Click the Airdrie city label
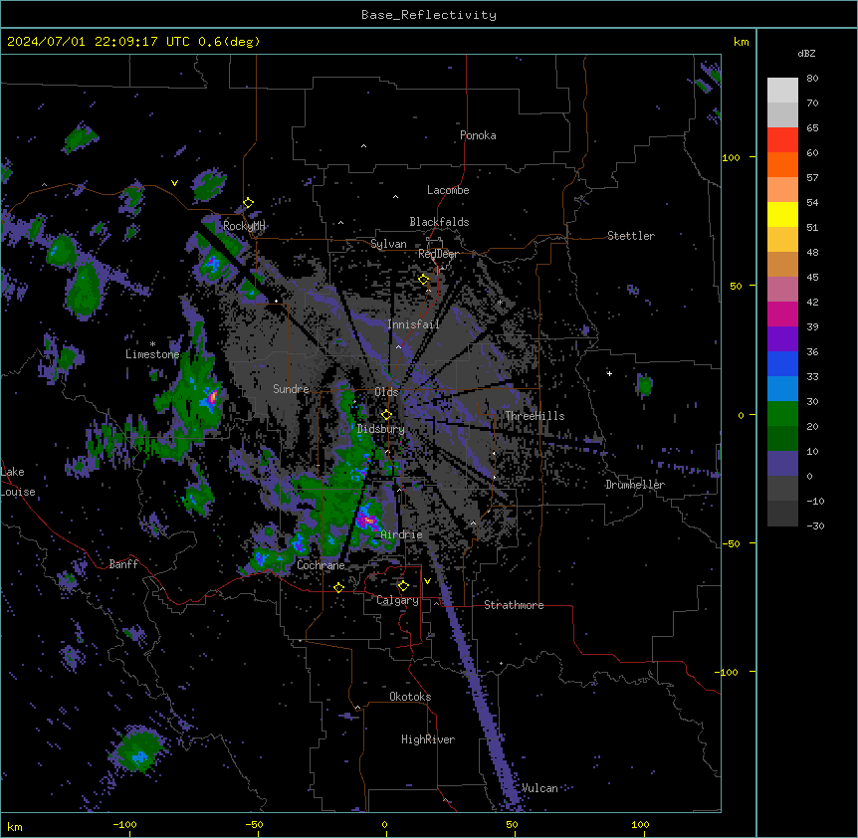Viewport: 858px width, 838px height. pos(402,535)
